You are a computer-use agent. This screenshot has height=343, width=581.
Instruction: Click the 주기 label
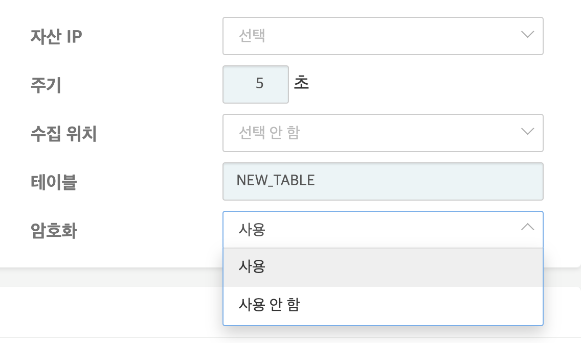(46, 85)
